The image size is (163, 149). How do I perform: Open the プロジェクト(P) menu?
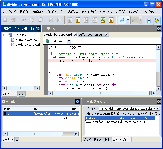(x=55, y=12)
